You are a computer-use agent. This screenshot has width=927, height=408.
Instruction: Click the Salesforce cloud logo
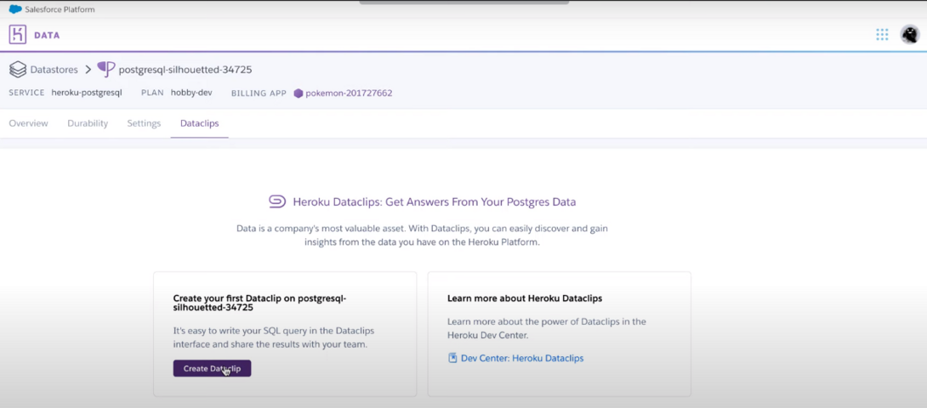[15, 9]
